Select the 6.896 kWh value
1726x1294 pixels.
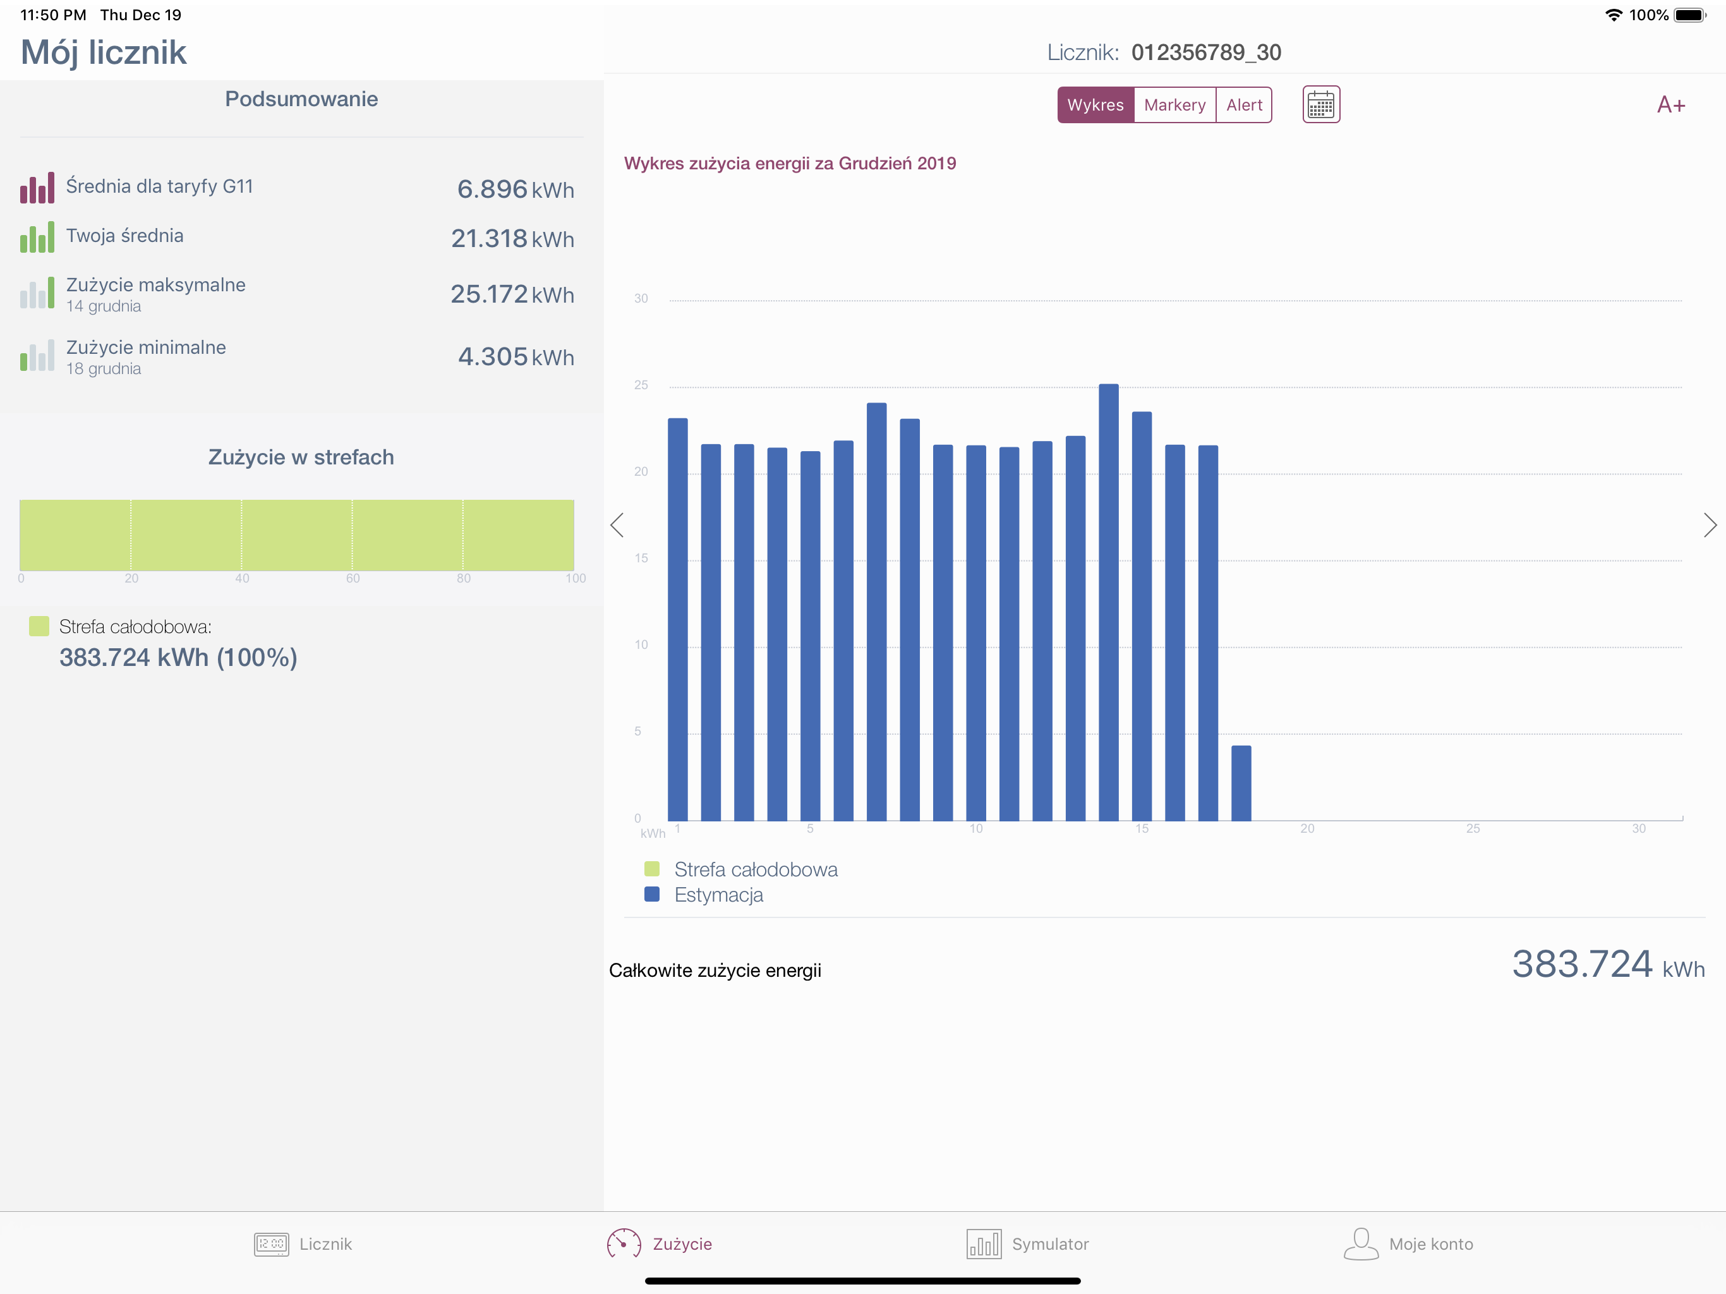pyautogui.click(x=515, y=189)
